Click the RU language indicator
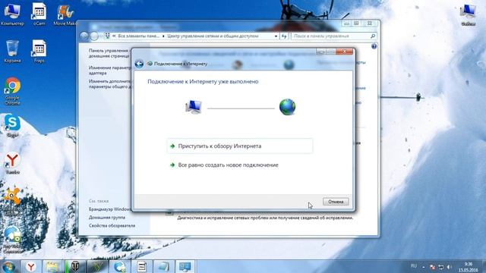486x273 pixels. pos(413,266)
